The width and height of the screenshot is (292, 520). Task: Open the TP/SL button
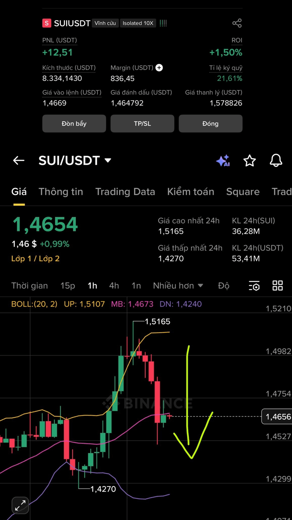(142, 123)
